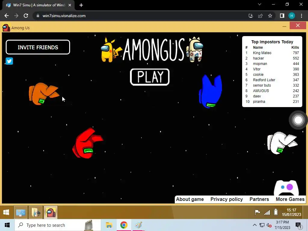Screen dimensions: 308x231
Task: Open folder app on Win7 simulator taskbar
Action: coord(36,212)
